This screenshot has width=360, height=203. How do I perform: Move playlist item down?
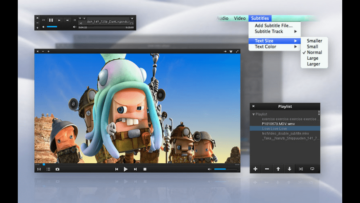click(x=290, y=169)
